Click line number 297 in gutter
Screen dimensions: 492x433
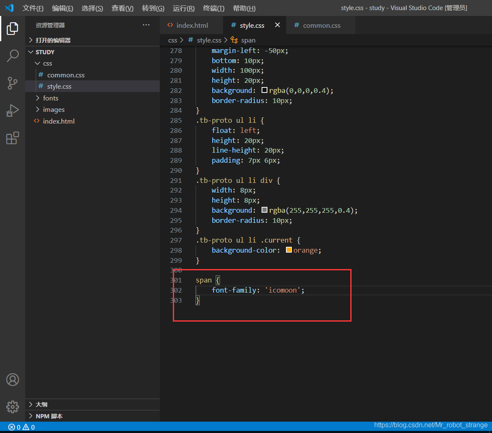[x=176, y=240]
